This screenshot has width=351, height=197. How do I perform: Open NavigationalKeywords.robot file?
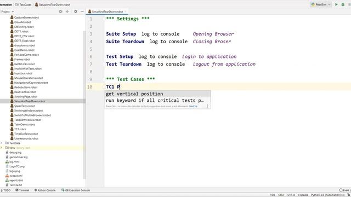pos(29,83)
